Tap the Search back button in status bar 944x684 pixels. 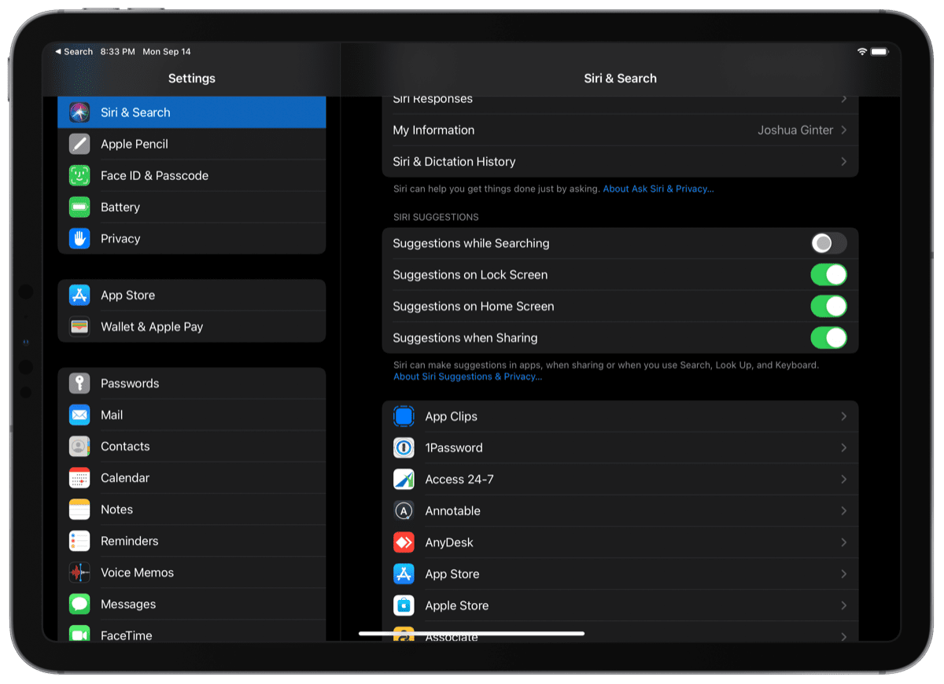74,52
